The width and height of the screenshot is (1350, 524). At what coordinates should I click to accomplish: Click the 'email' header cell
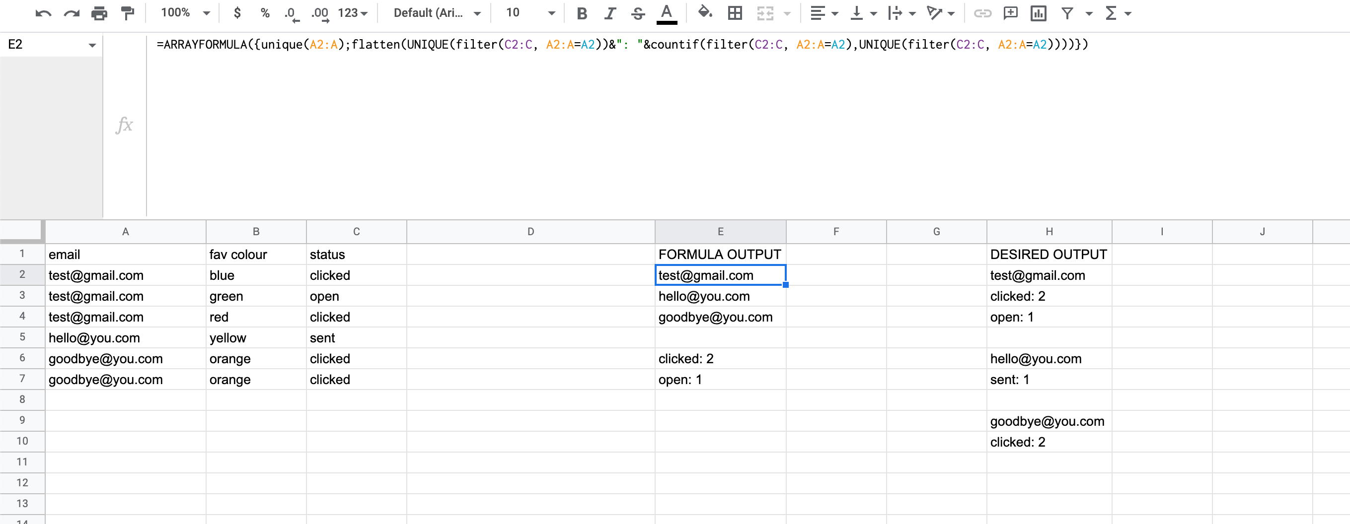(125, 255)
